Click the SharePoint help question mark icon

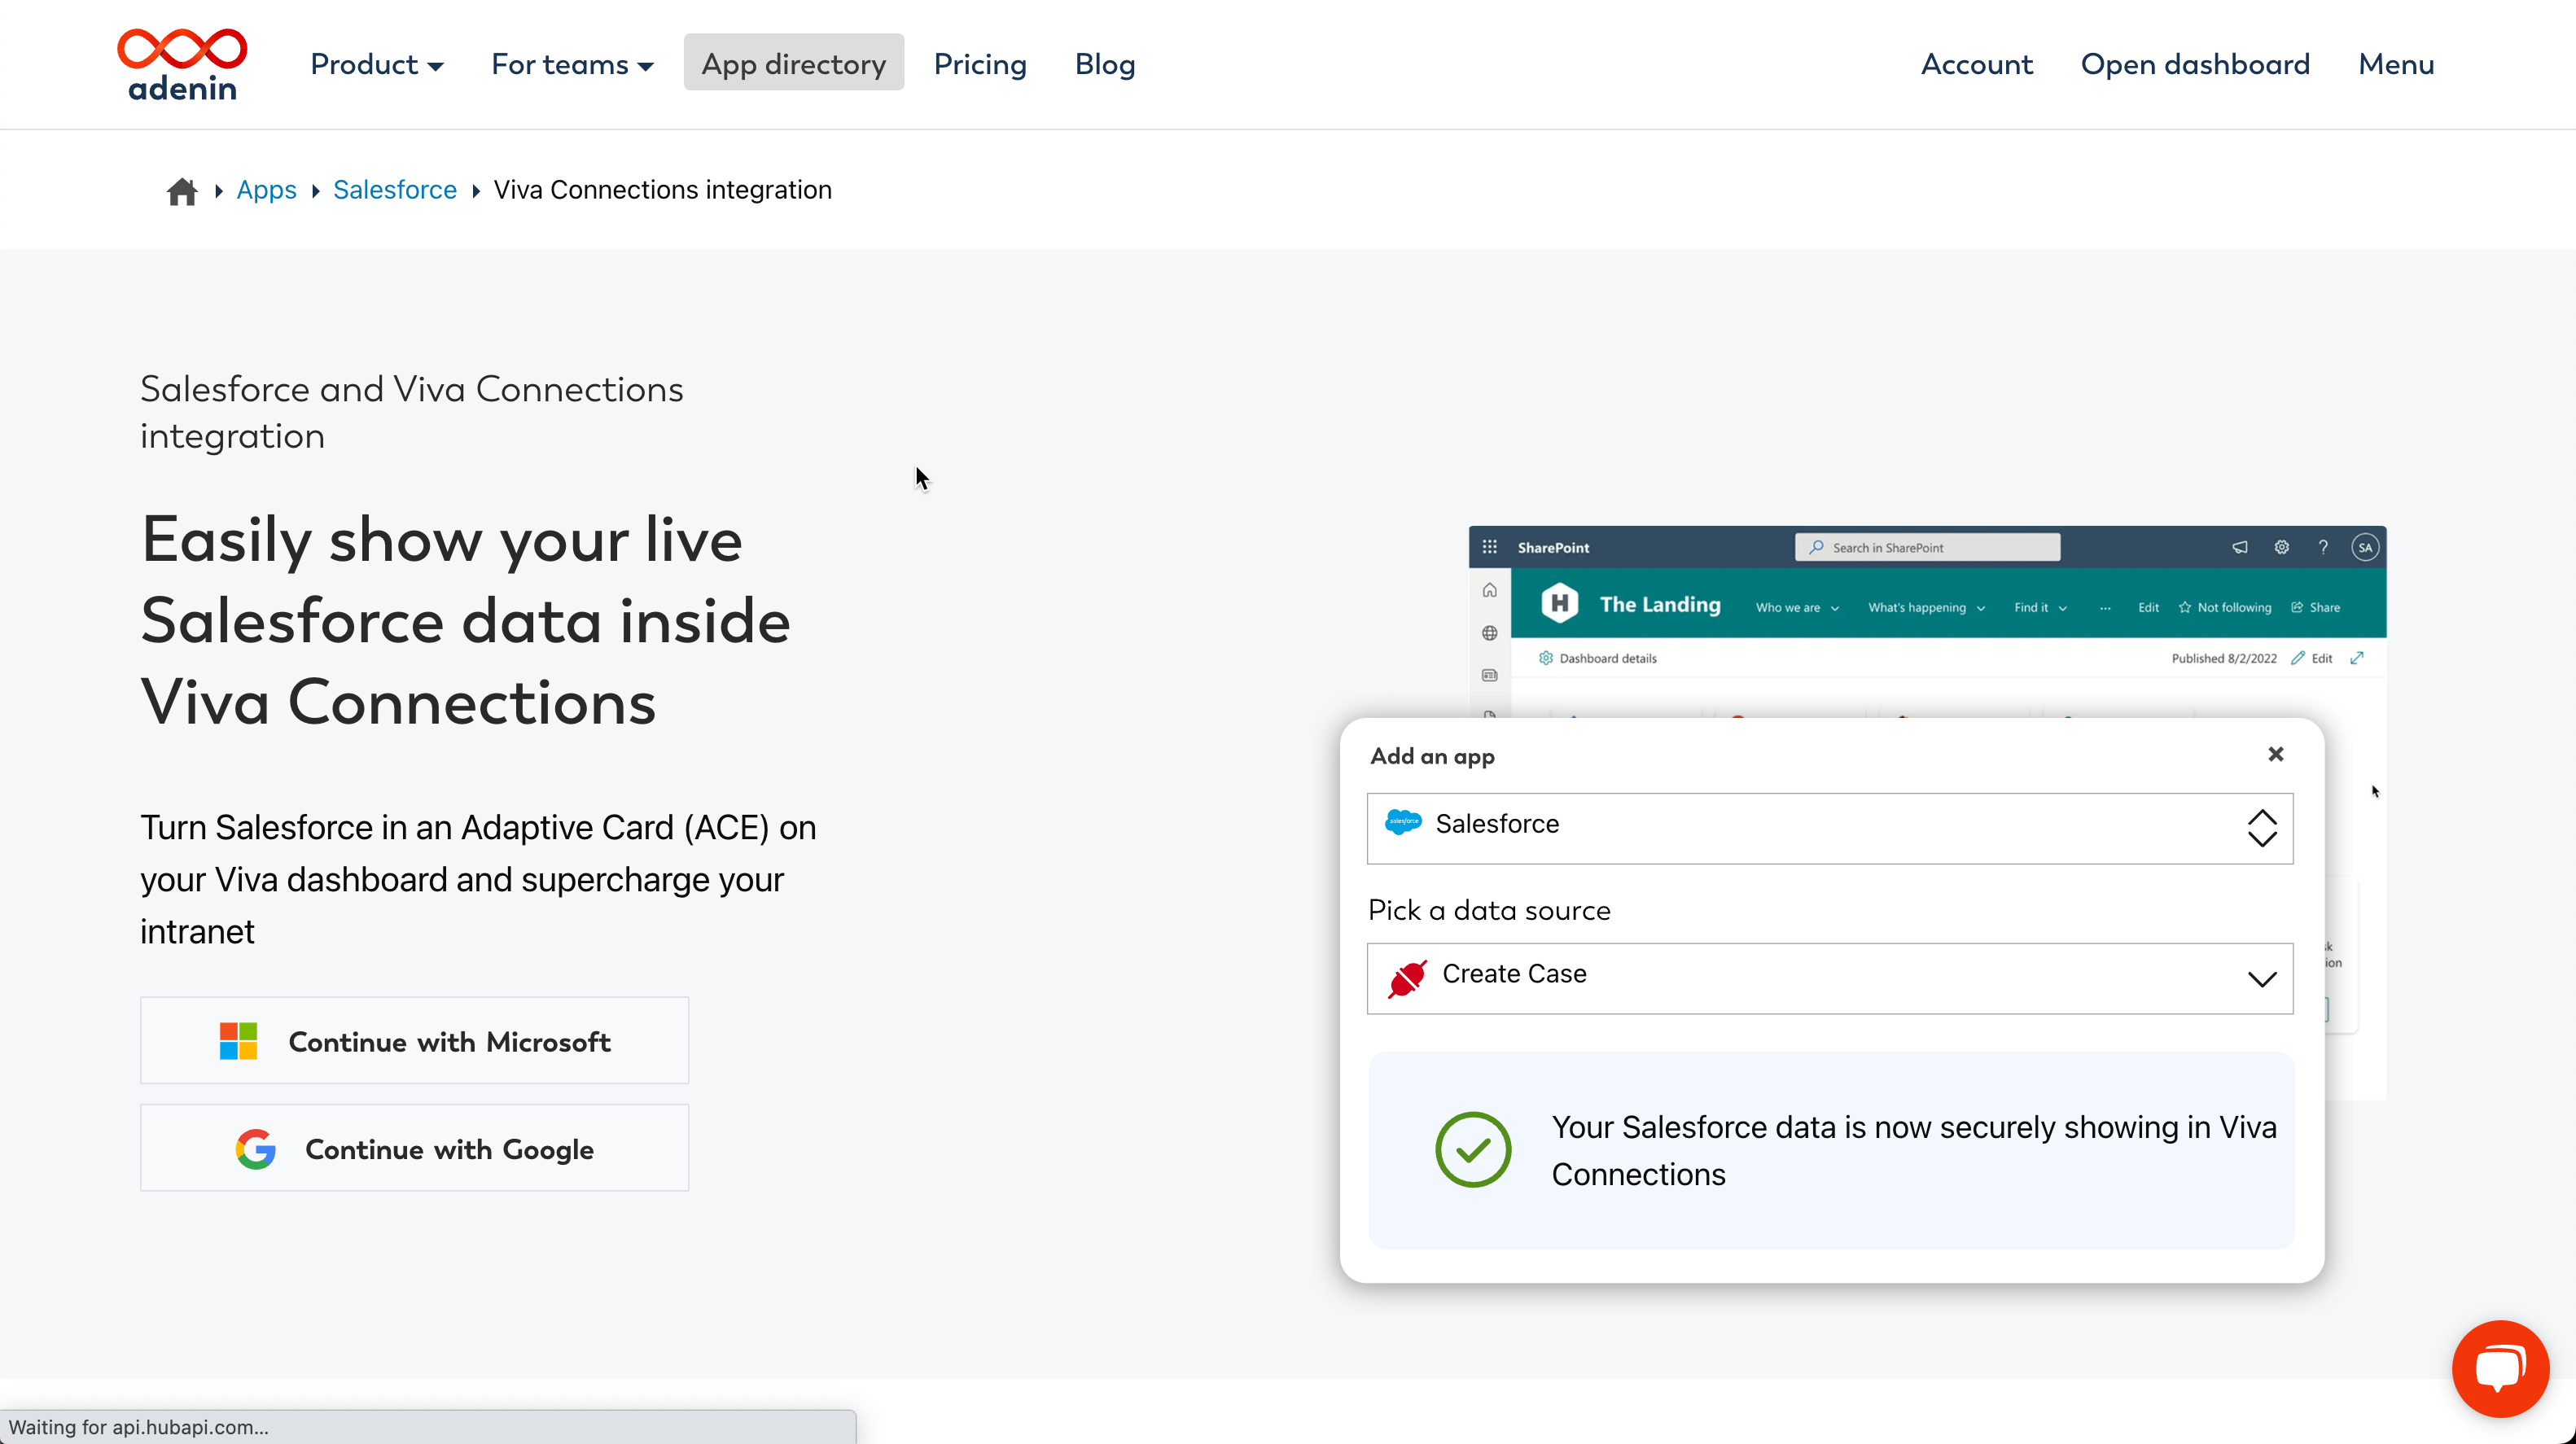(x=2323, y=547)
